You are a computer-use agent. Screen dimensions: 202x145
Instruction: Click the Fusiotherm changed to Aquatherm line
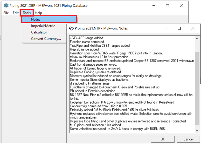[115, 87]
